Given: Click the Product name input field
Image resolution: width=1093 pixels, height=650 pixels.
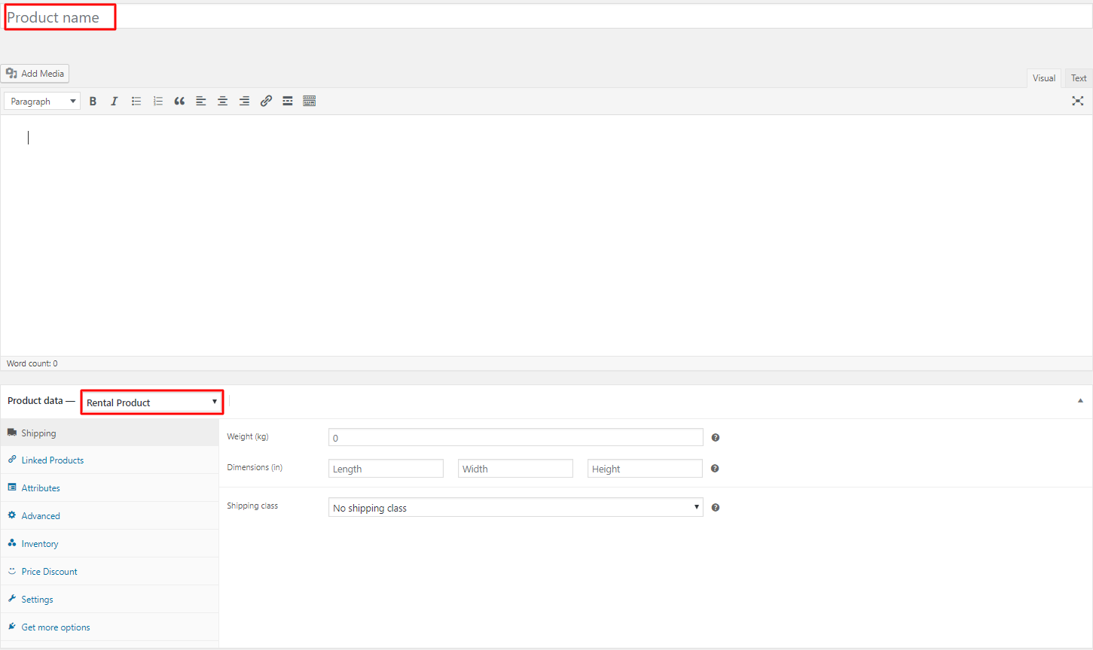Looking at the screenshot, I should 527,17.
